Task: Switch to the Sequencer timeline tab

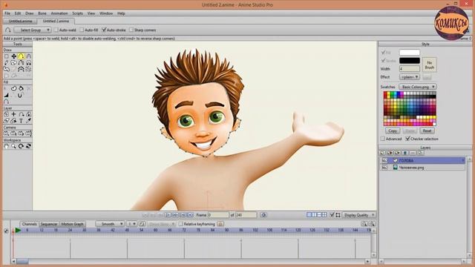Action: tap(49, 224)
